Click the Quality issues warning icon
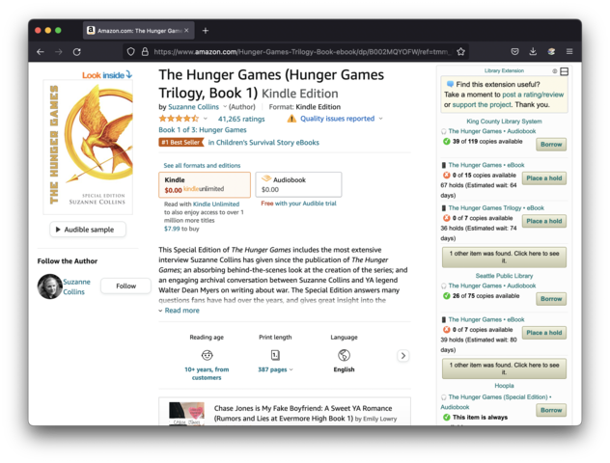This screenshot has height=463, width=610. pyautogui.click(x=291, y=119)
